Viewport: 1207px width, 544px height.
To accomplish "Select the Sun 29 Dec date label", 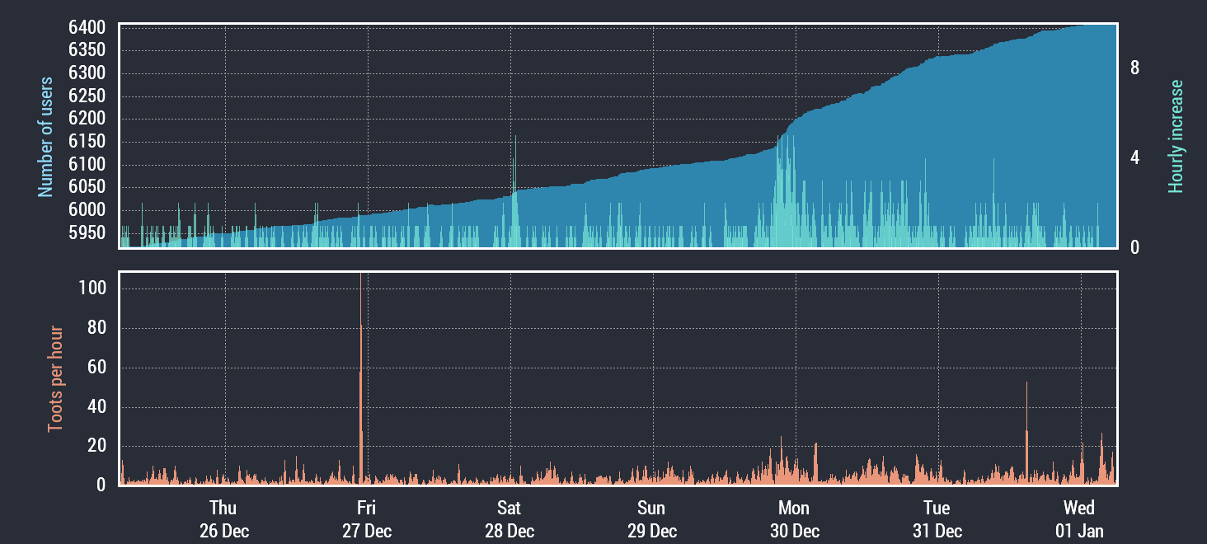I will (651, 519).
